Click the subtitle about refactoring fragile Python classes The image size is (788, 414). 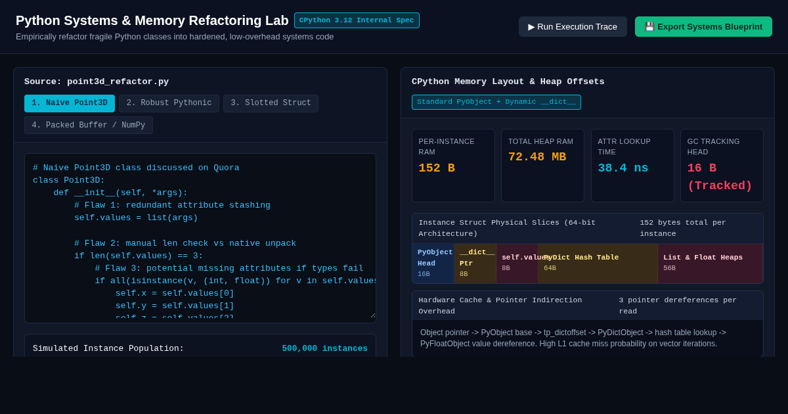click(x=175, y=37)
